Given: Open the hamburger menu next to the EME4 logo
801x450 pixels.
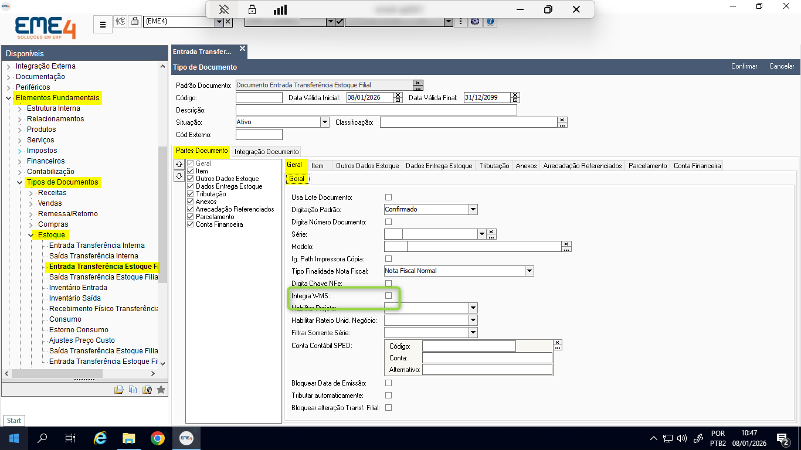Looking at the screenshot, I should [103, 25].
